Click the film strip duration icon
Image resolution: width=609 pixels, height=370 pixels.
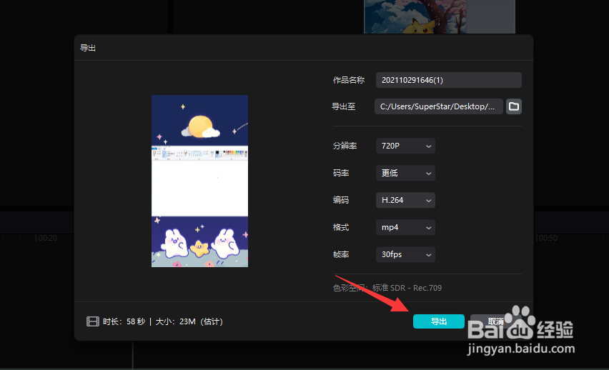click(x=92, y=321)
